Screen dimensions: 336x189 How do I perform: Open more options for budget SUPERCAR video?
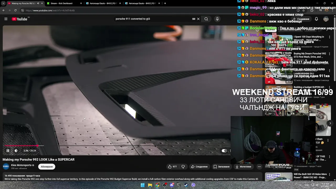point(329,88)
